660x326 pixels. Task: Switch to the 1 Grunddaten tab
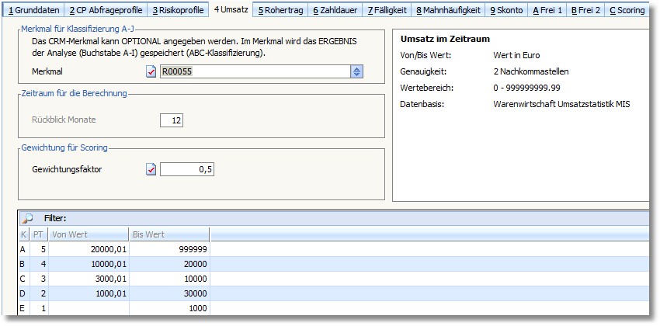(32, 10)
